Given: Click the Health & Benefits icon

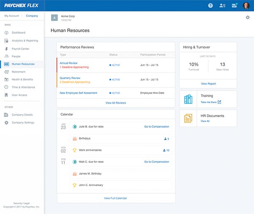Looking at the screenshot, I should point(6,80).
